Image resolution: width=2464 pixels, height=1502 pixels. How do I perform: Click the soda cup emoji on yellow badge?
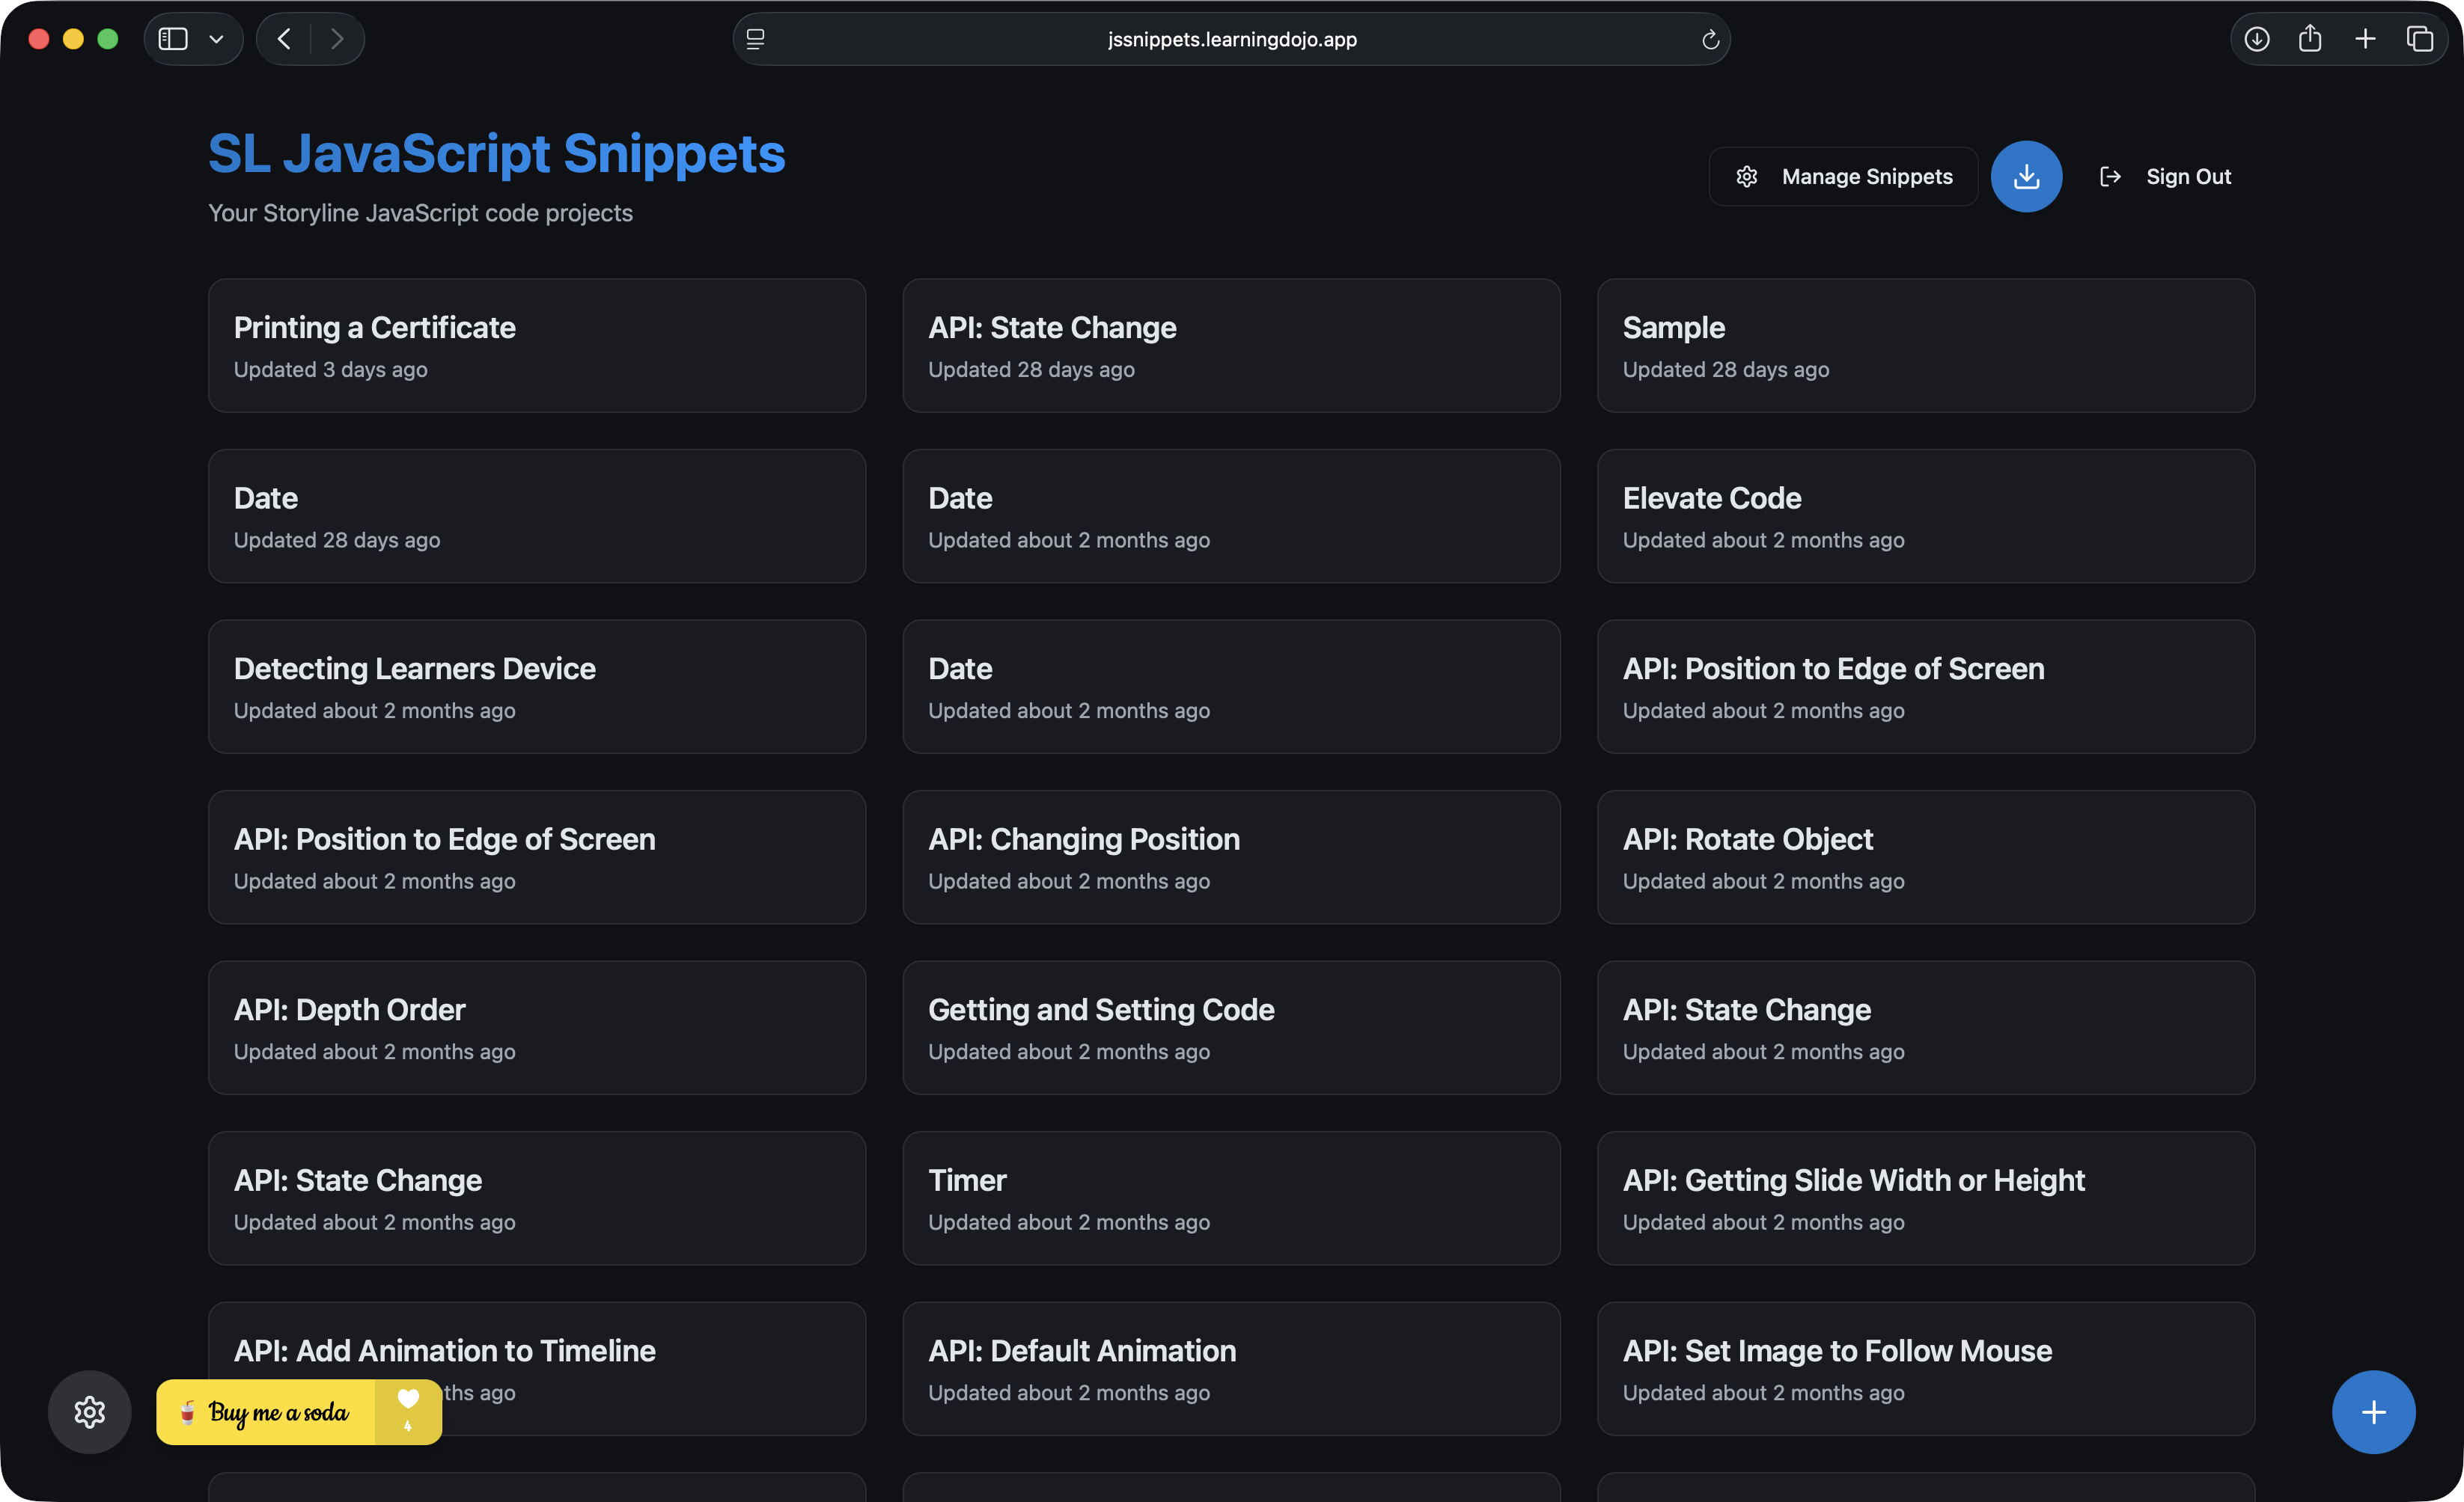(188, 1412)
